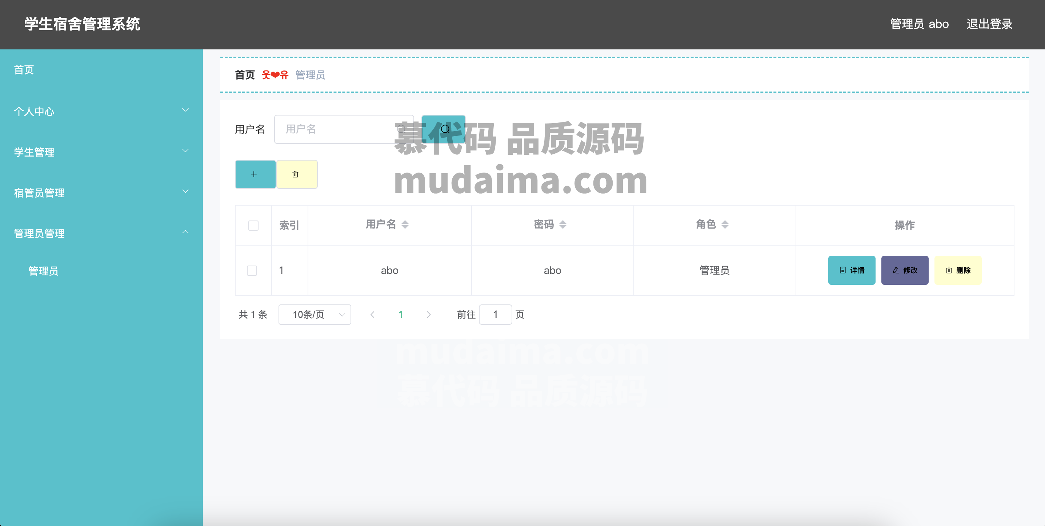This screenshot has height=526, width=1045.
Task: Click the 操作 column header
Action: click(905, 225)
